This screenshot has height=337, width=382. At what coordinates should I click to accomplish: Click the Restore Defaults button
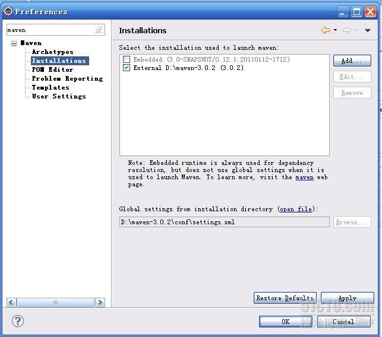pyautogui.click(x=285, y=298)
